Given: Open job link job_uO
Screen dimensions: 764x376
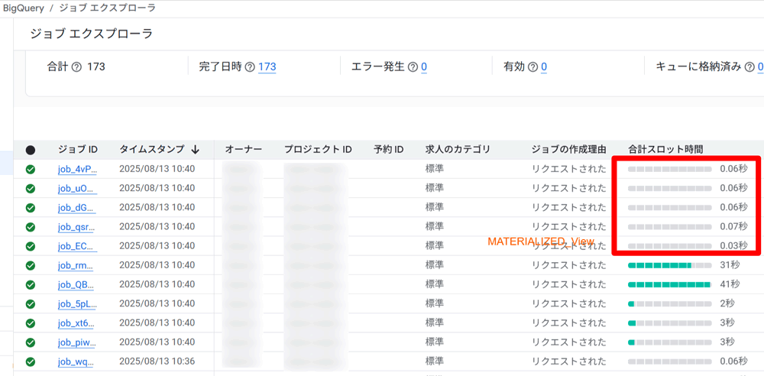Looking at the screenshot, I should (77, 188).
